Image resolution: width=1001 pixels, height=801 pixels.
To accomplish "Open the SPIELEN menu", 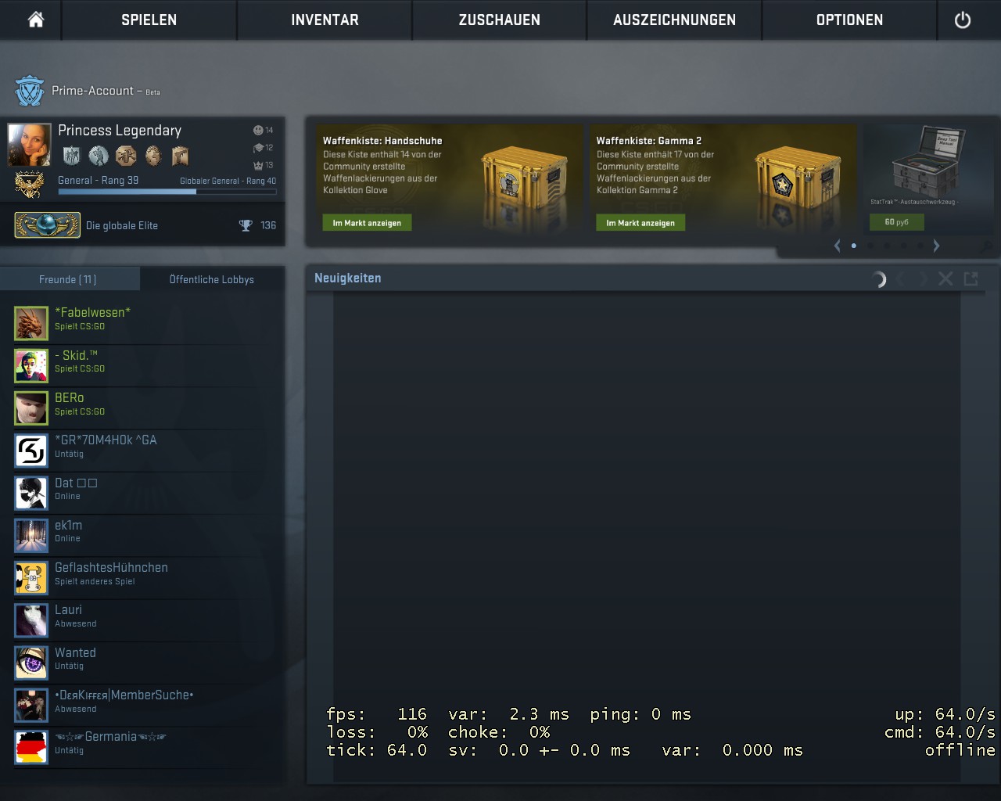I will tap(149, 20).
